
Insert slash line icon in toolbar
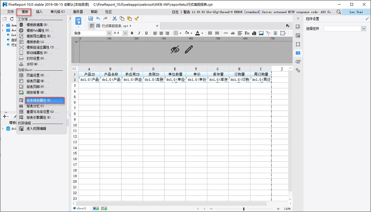click(268, 33)
